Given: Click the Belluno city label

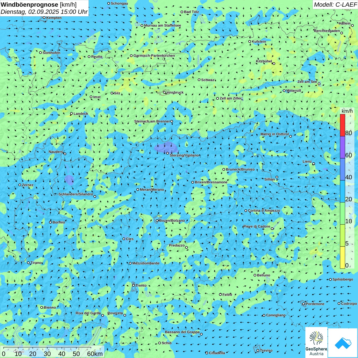Looking at the screenshot, I should [263, 275].
